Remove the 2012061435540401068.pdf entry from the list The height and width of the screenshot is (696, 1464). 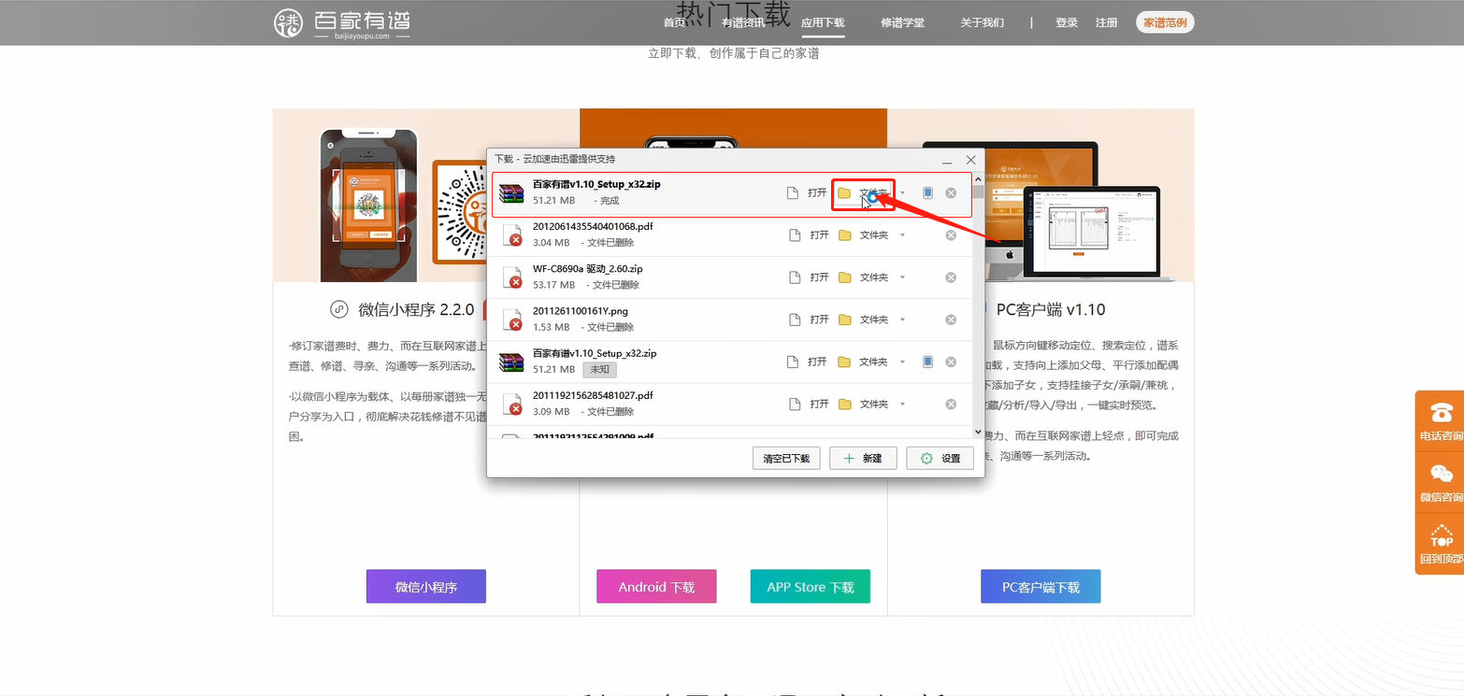(951, 235)
